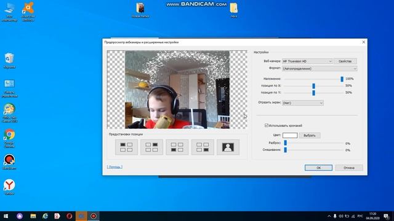Toggle the use chroma key checkbox
Screen dimensions: 394x221
pos(267,125)
